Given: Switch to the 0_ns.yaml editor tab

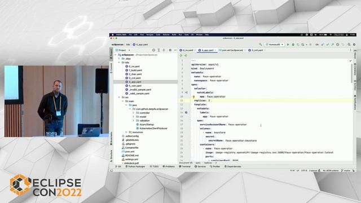Looking at the screenshot, I should click(187, 50).
